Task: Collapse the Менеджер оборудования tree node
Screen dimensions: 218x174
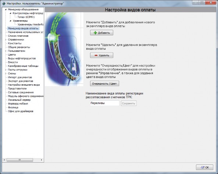Action: 6,10
